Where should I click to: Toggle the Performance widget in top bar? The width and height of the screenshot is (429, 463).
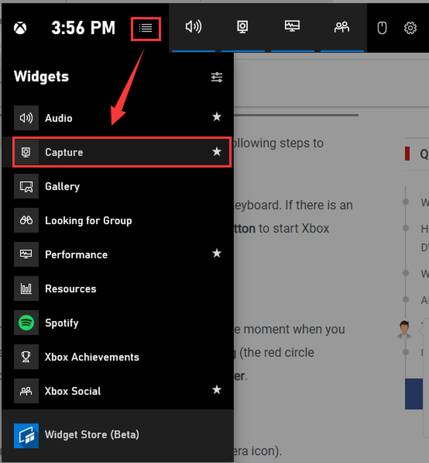[x=292, y=26]
